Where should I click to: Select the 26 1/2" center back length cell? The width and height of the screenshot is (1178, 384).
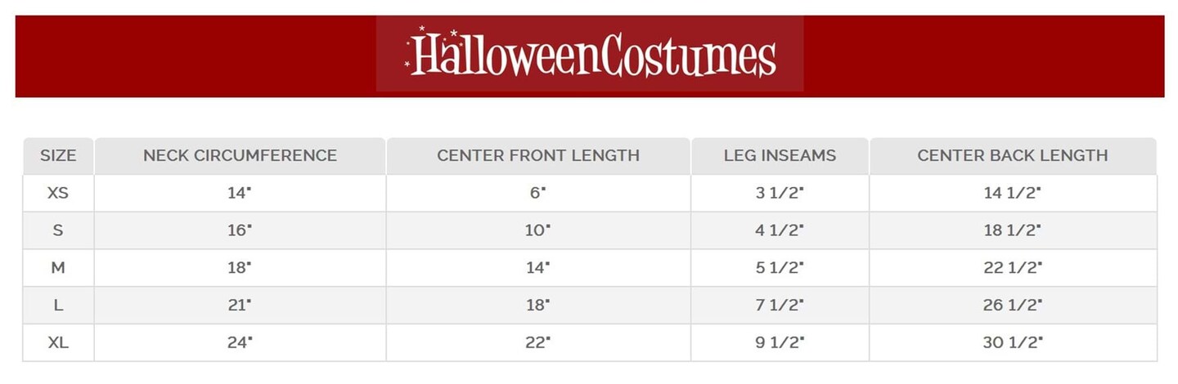[1012, 306]
